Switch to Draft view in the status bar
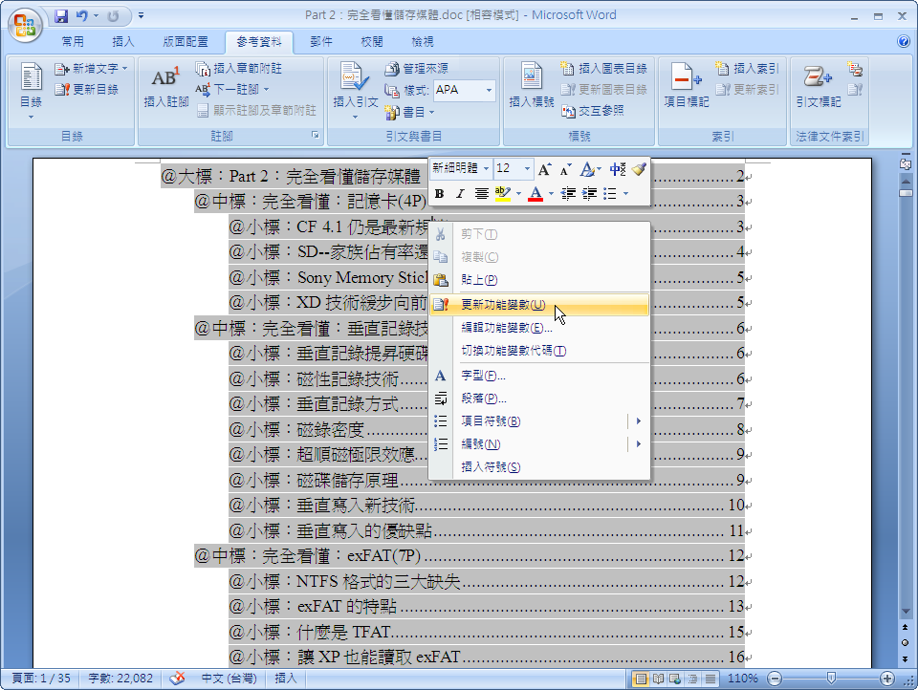Image resolution: width=918 pixels, height=690 pixels. point(710,679)
